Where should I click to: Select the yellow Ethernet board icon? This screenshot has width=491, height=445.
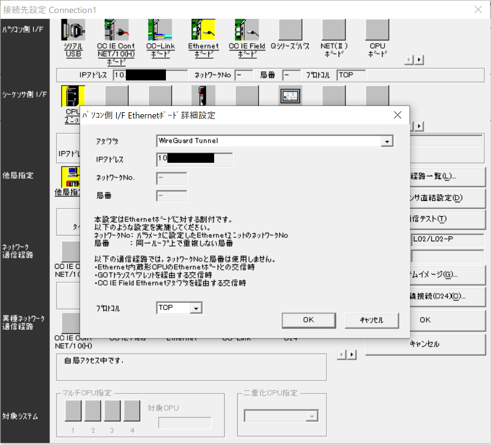203,30
